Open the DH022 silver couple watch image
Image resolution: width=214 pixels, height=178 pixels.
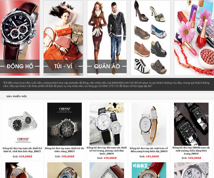pyautogui.click(x=22, y=124)
